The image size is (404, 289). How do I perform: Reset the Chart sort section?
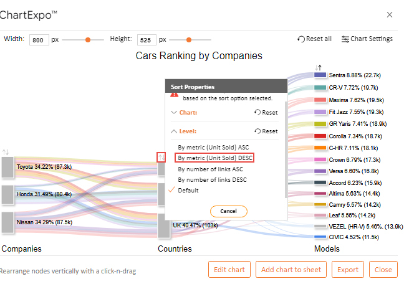click(266, 113)
